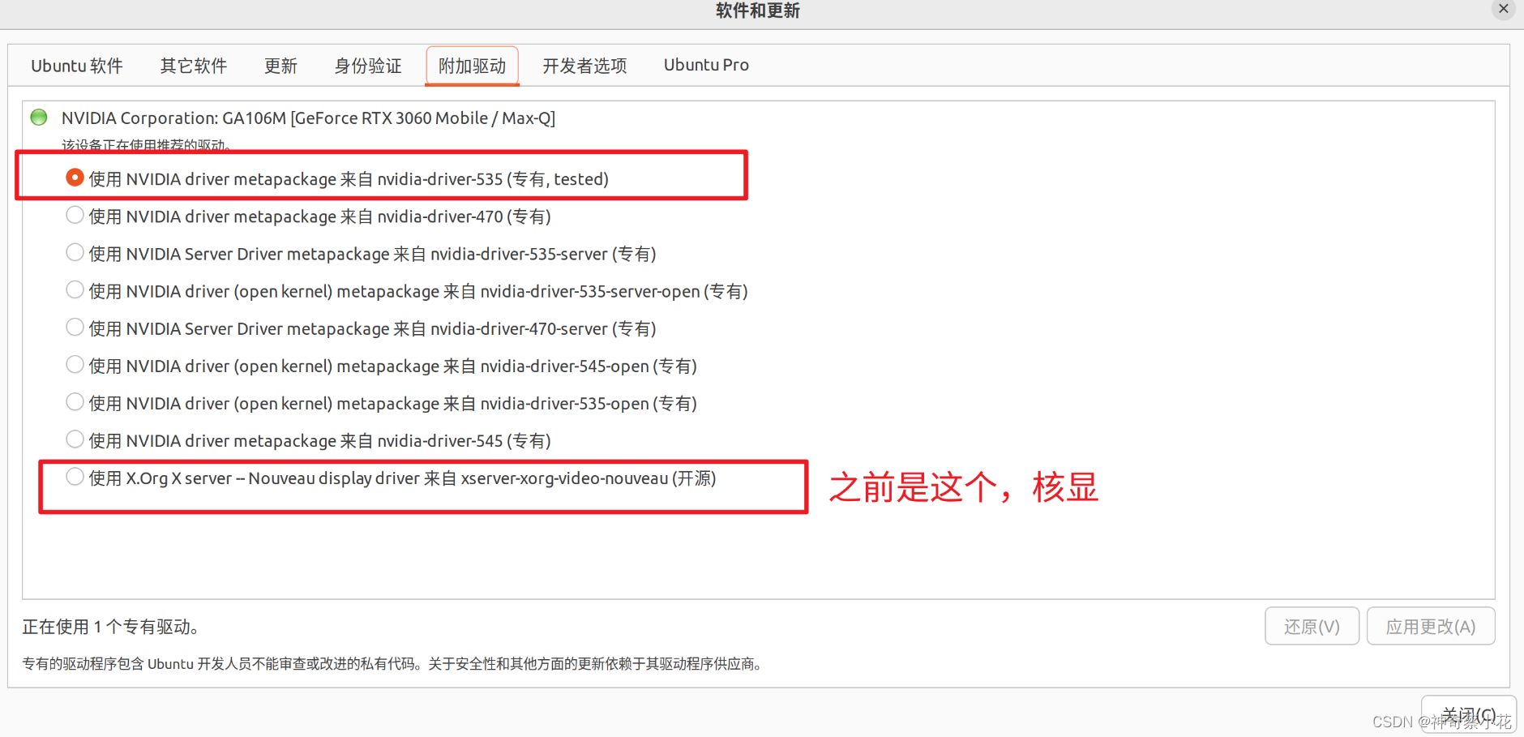Click the 正在使用 1 个专有驱动 status text
This screenshot has height=737, width=1524.
click(x=111, y=627)
